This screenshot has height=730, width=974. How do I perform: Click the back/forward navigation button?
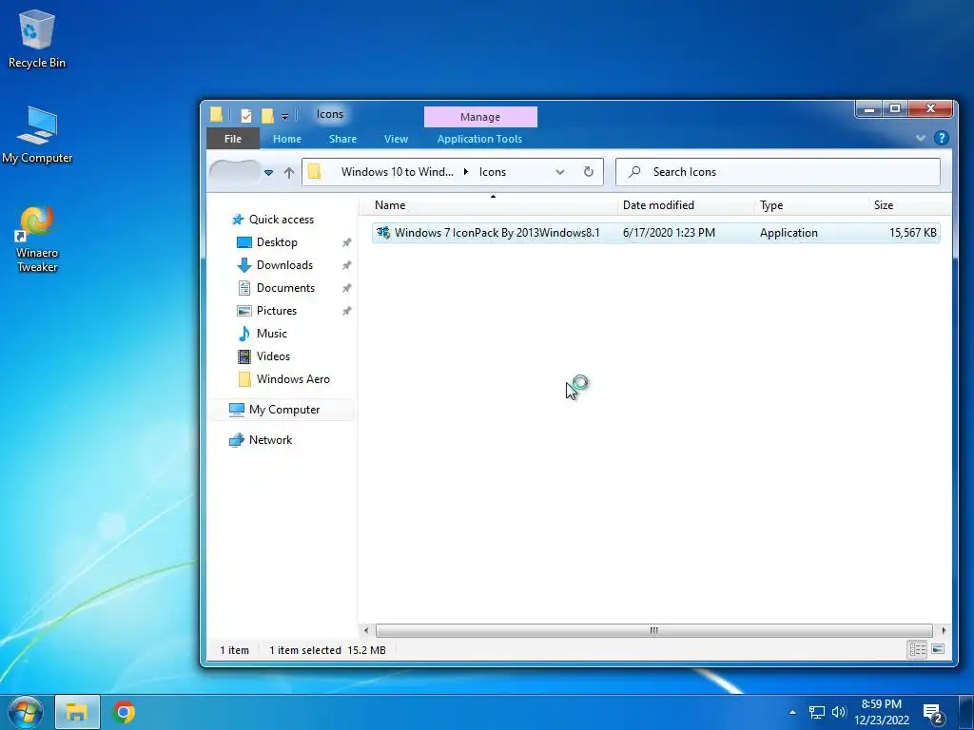coord(235,172)
